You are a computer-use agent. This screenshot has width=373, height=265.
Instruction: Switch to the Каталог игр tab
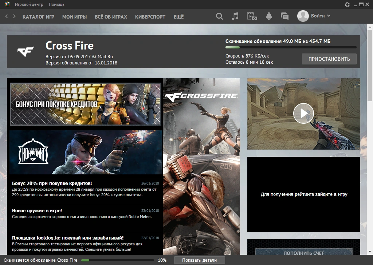click(x=39, y=17)
